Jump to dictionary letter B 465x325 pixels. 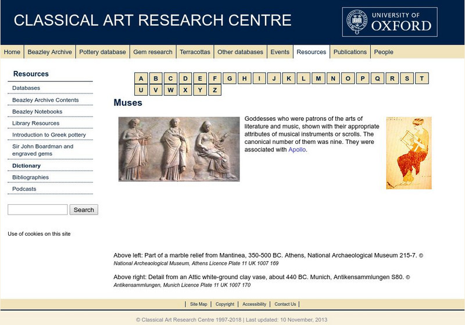[156, 78]
